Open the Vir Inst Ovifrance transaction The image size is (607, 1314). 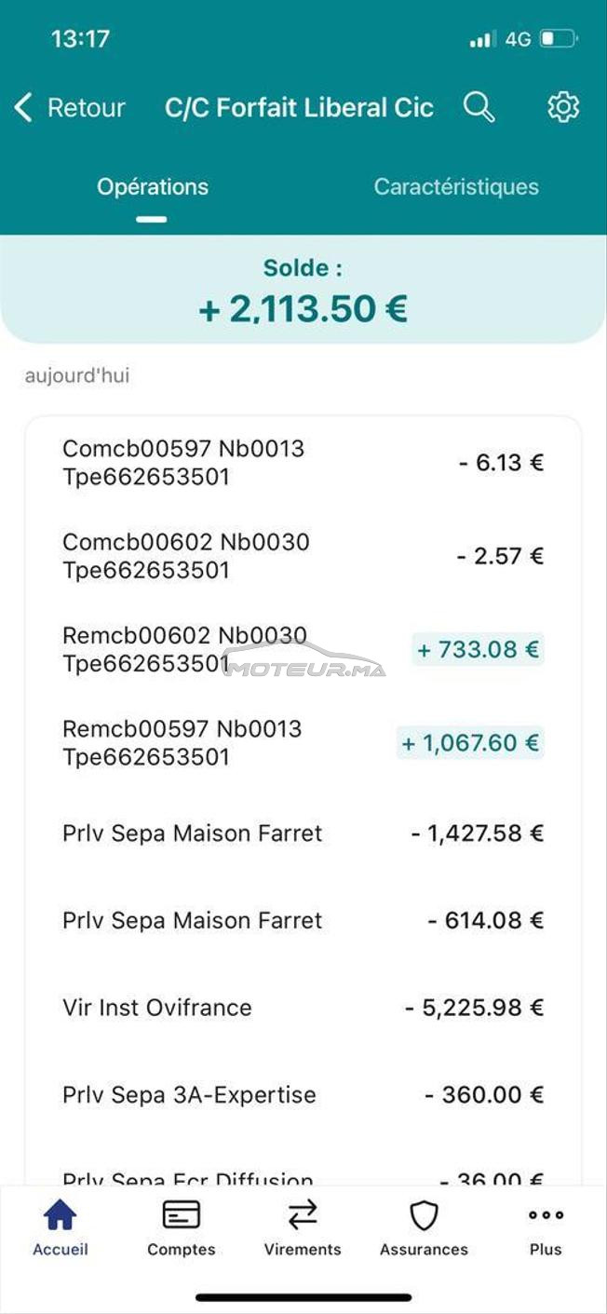pos(303,1008)
